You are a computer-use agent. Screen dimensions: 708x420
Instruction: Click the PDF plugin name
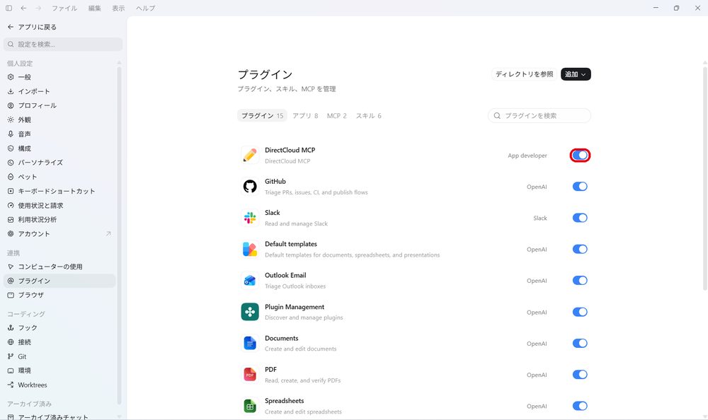pyautogui.click(x=270, y=370)
